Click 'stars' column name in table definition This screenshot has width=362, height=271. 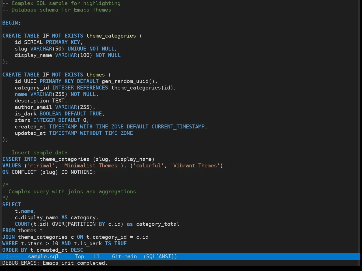pyautogui.click(x=23, y=120)
